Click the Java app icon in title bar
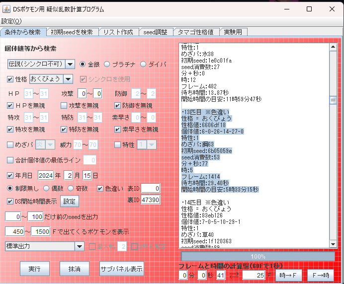 click(x=6, y=9)
